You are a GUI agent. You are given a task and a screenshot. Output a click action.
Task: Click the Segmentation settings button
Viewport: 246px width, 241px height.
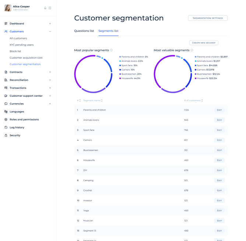pos(208,18)
